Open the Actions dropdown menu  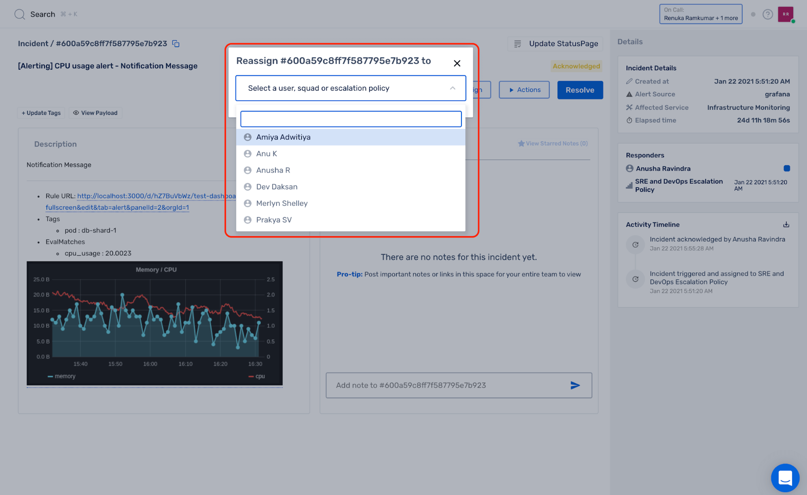tap(524, 90)
